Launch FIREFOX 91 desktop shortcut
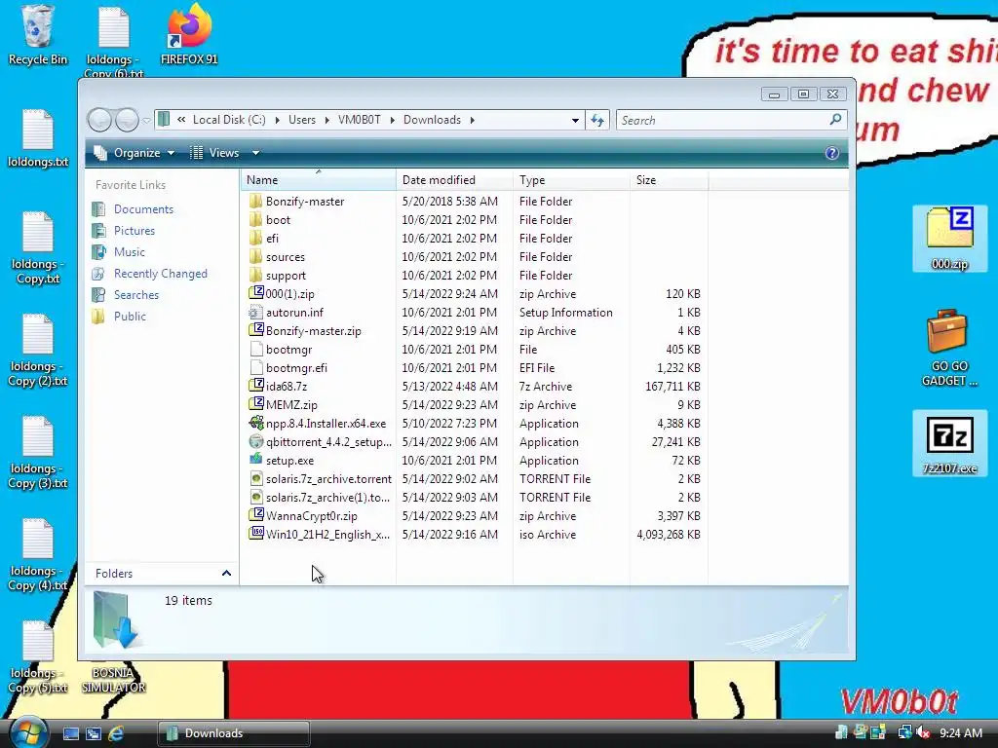The width and height of the screenshot is (998, 748). 189,35
